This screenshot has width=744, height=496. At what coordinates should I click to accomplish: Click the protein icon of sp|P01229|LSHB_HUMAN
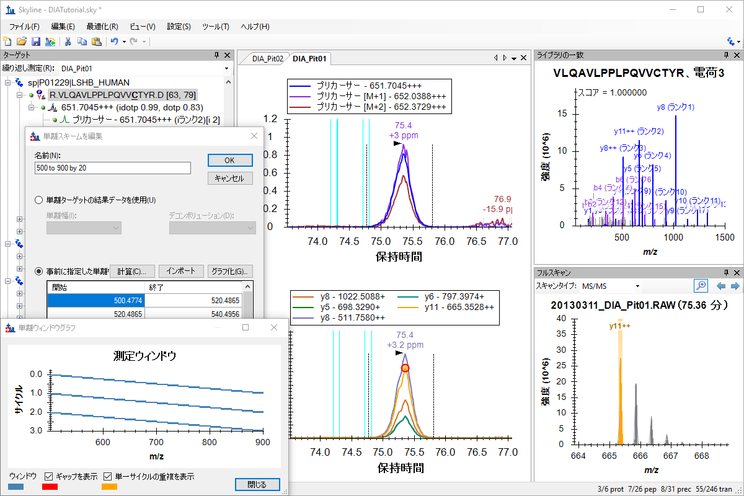click(20, 82)
